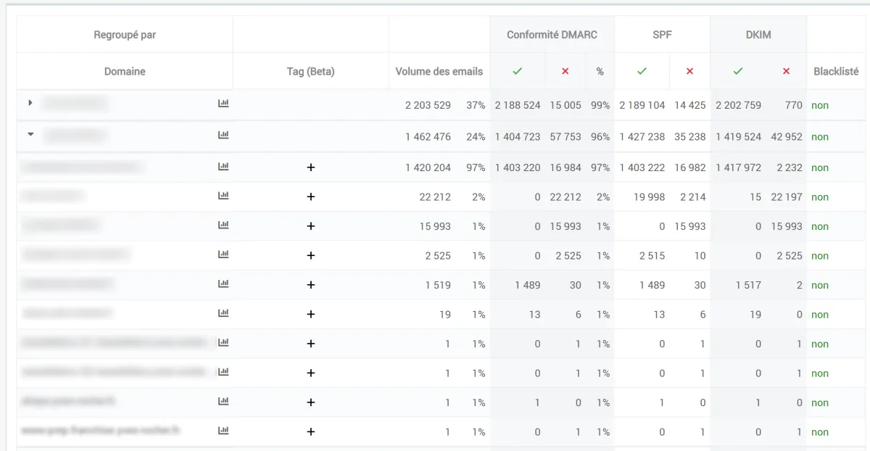Open bar chart icon for the 15 993 row
The width and height of the screenshot is (870, 451).
(223, 225)
